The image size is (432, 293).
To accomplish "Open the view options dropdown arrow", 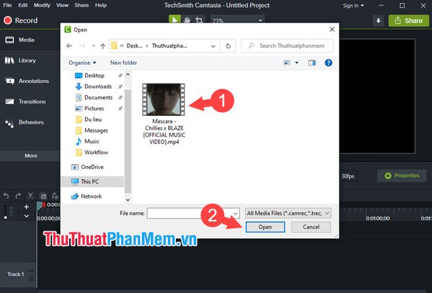I will point(297,63).
